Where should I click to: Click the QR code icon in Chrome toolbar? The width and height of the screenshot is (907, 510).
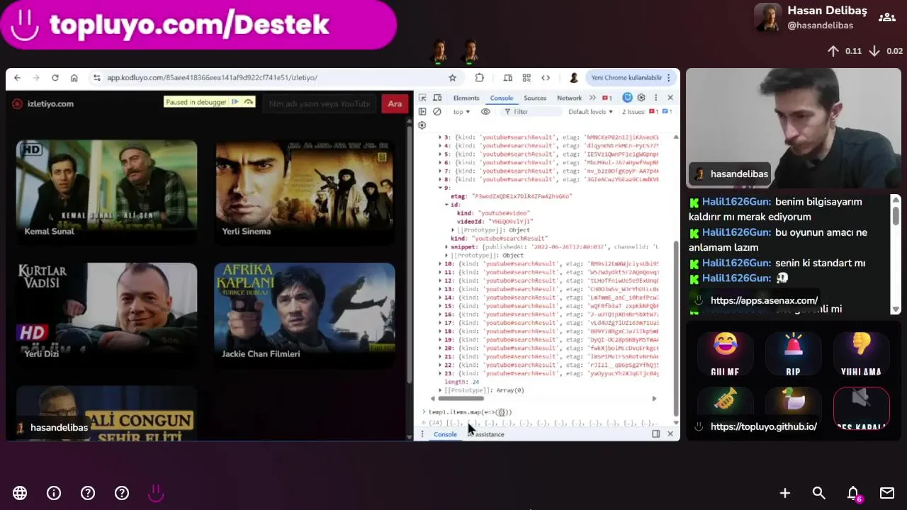point(526,78)
